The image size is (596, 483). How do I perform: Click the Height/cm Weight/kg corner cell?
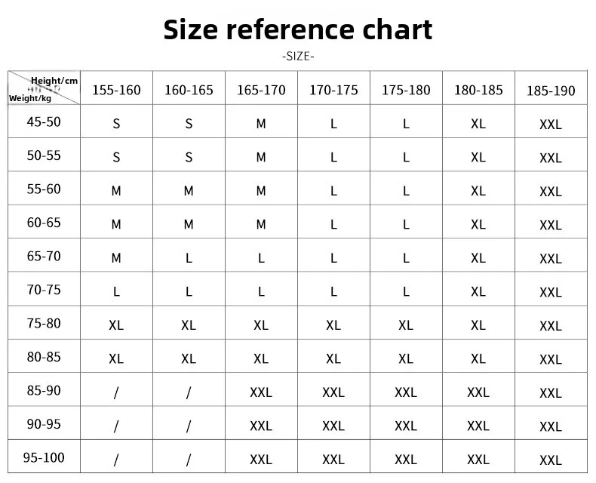tap(44, 88)
